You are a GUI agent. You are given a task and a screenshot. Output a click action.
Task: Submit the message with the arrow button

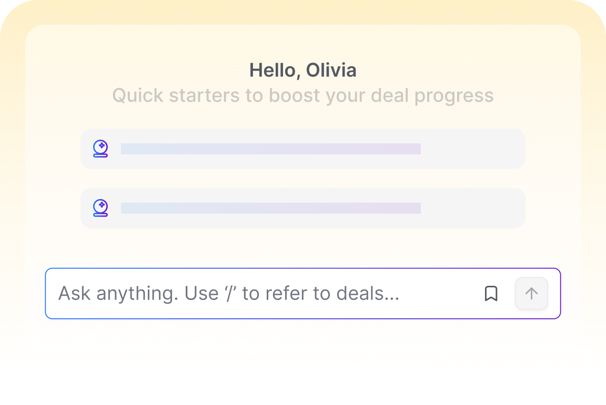531,294
